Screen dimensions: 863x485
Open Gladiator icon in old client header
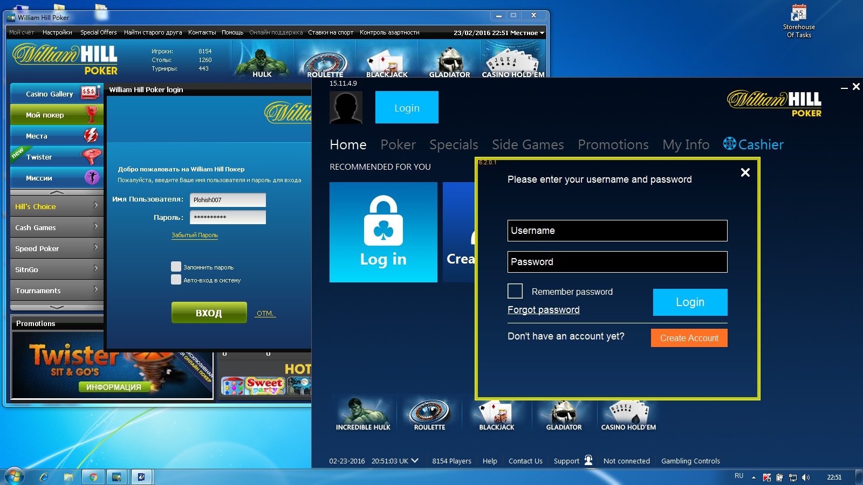coord(449,63)
